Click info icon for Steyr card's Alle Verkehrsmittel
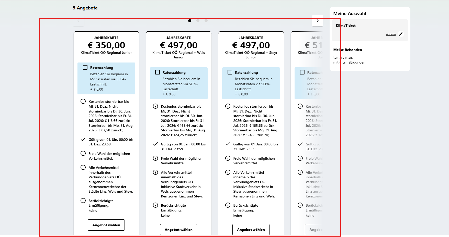Viewport: 449px width, 237px height. (x=228, y=172)
